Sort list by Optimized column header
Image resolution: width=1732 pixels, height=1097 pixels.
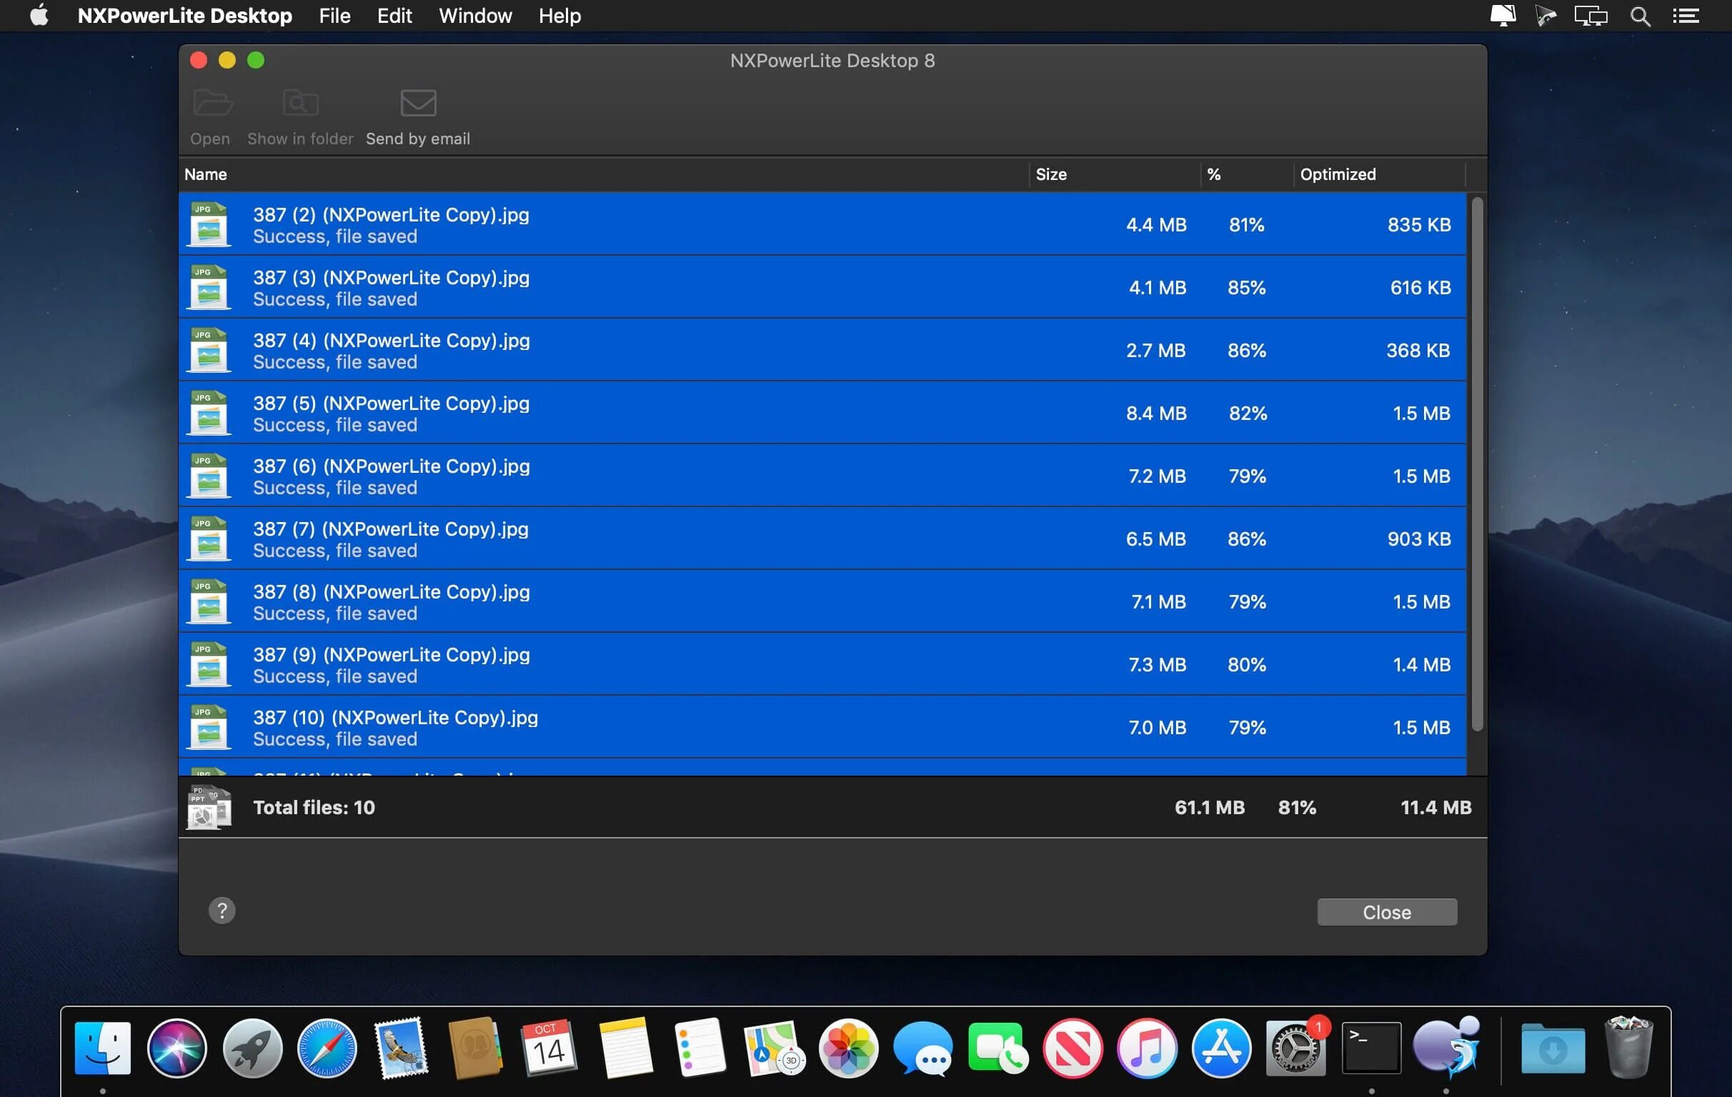click(1337, 174)
